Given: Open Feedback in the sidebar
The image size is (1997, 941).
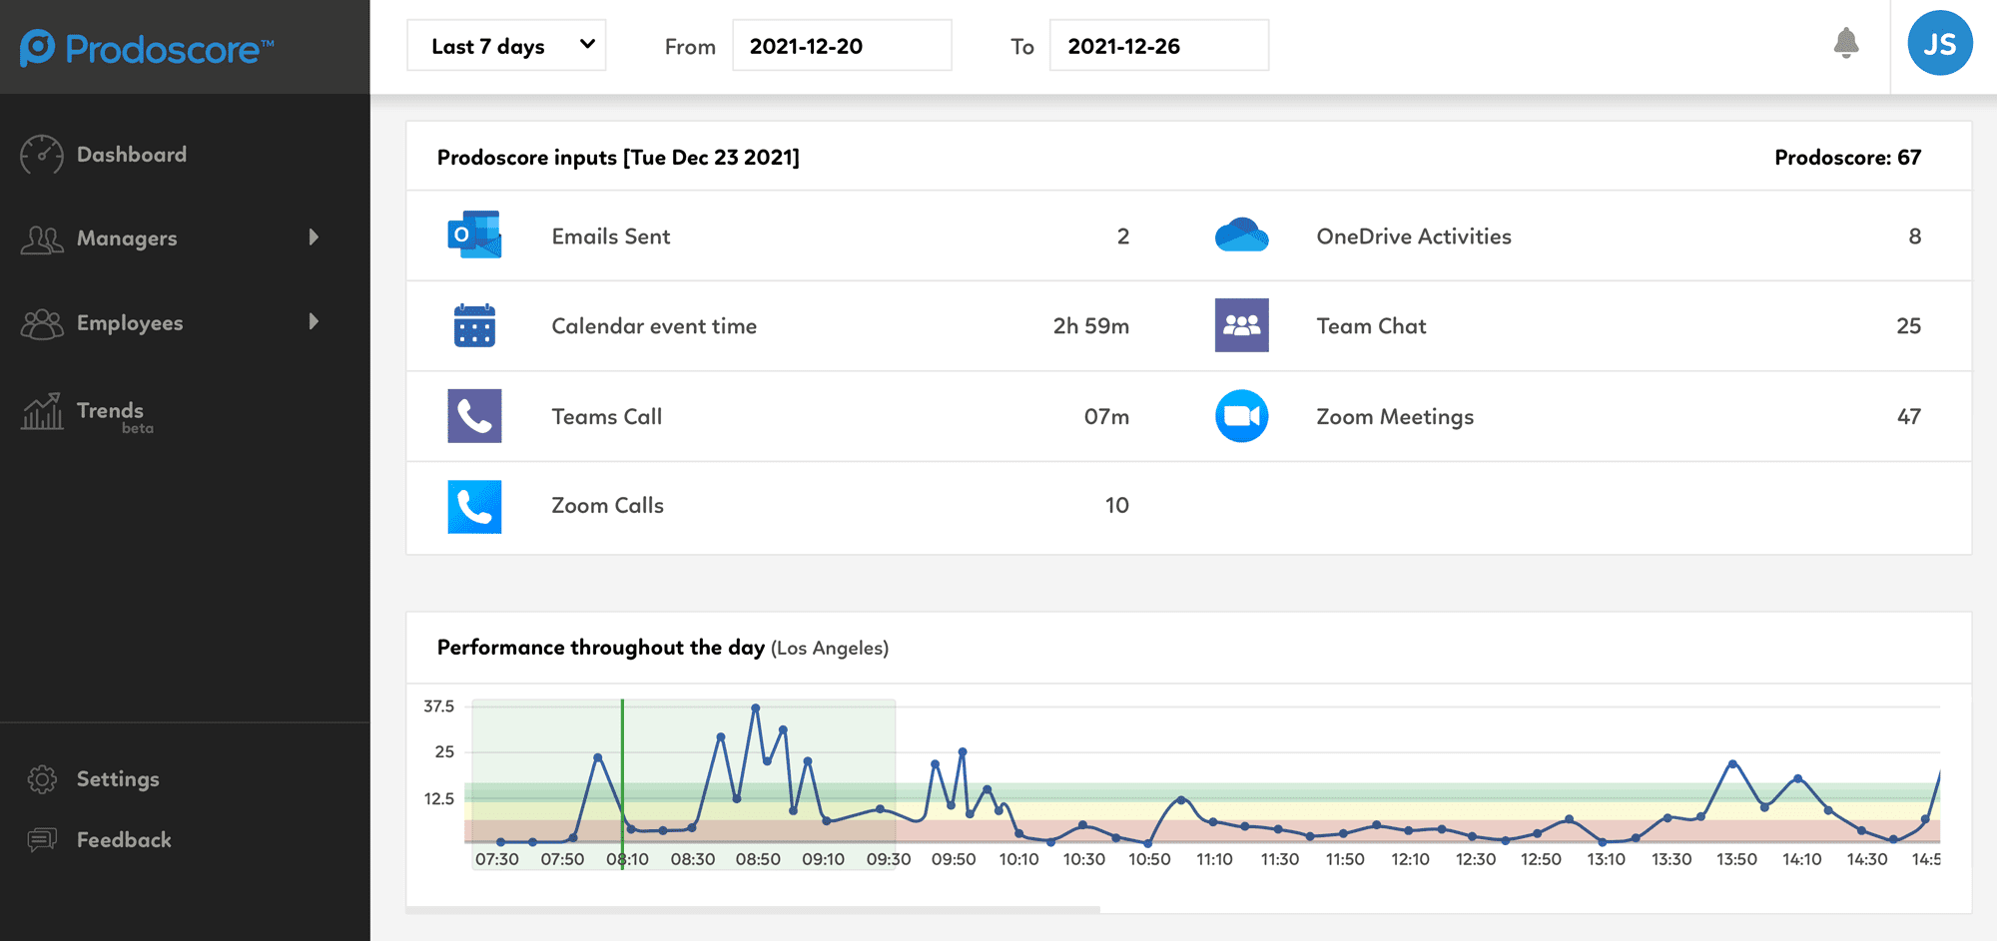Looking at the screenshot, I should 124,840.
